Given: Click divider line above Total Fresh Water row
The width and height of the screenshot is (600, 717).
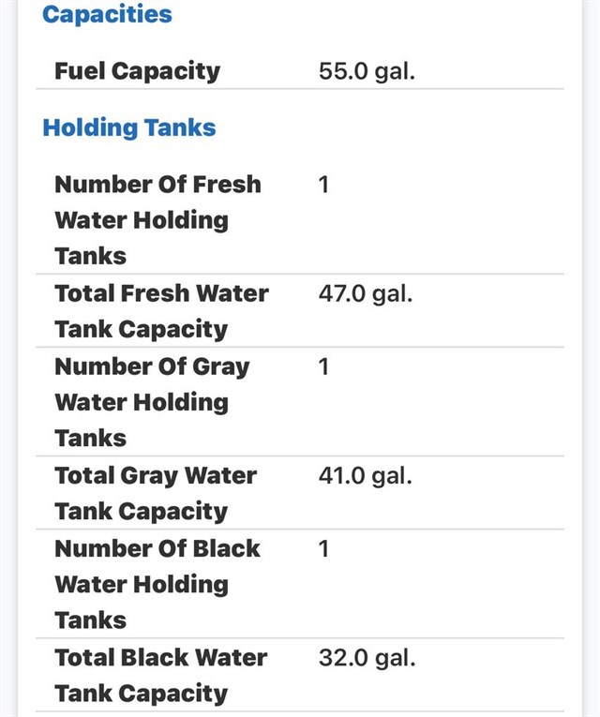Looking at the screenshot, I should [300, 274].
